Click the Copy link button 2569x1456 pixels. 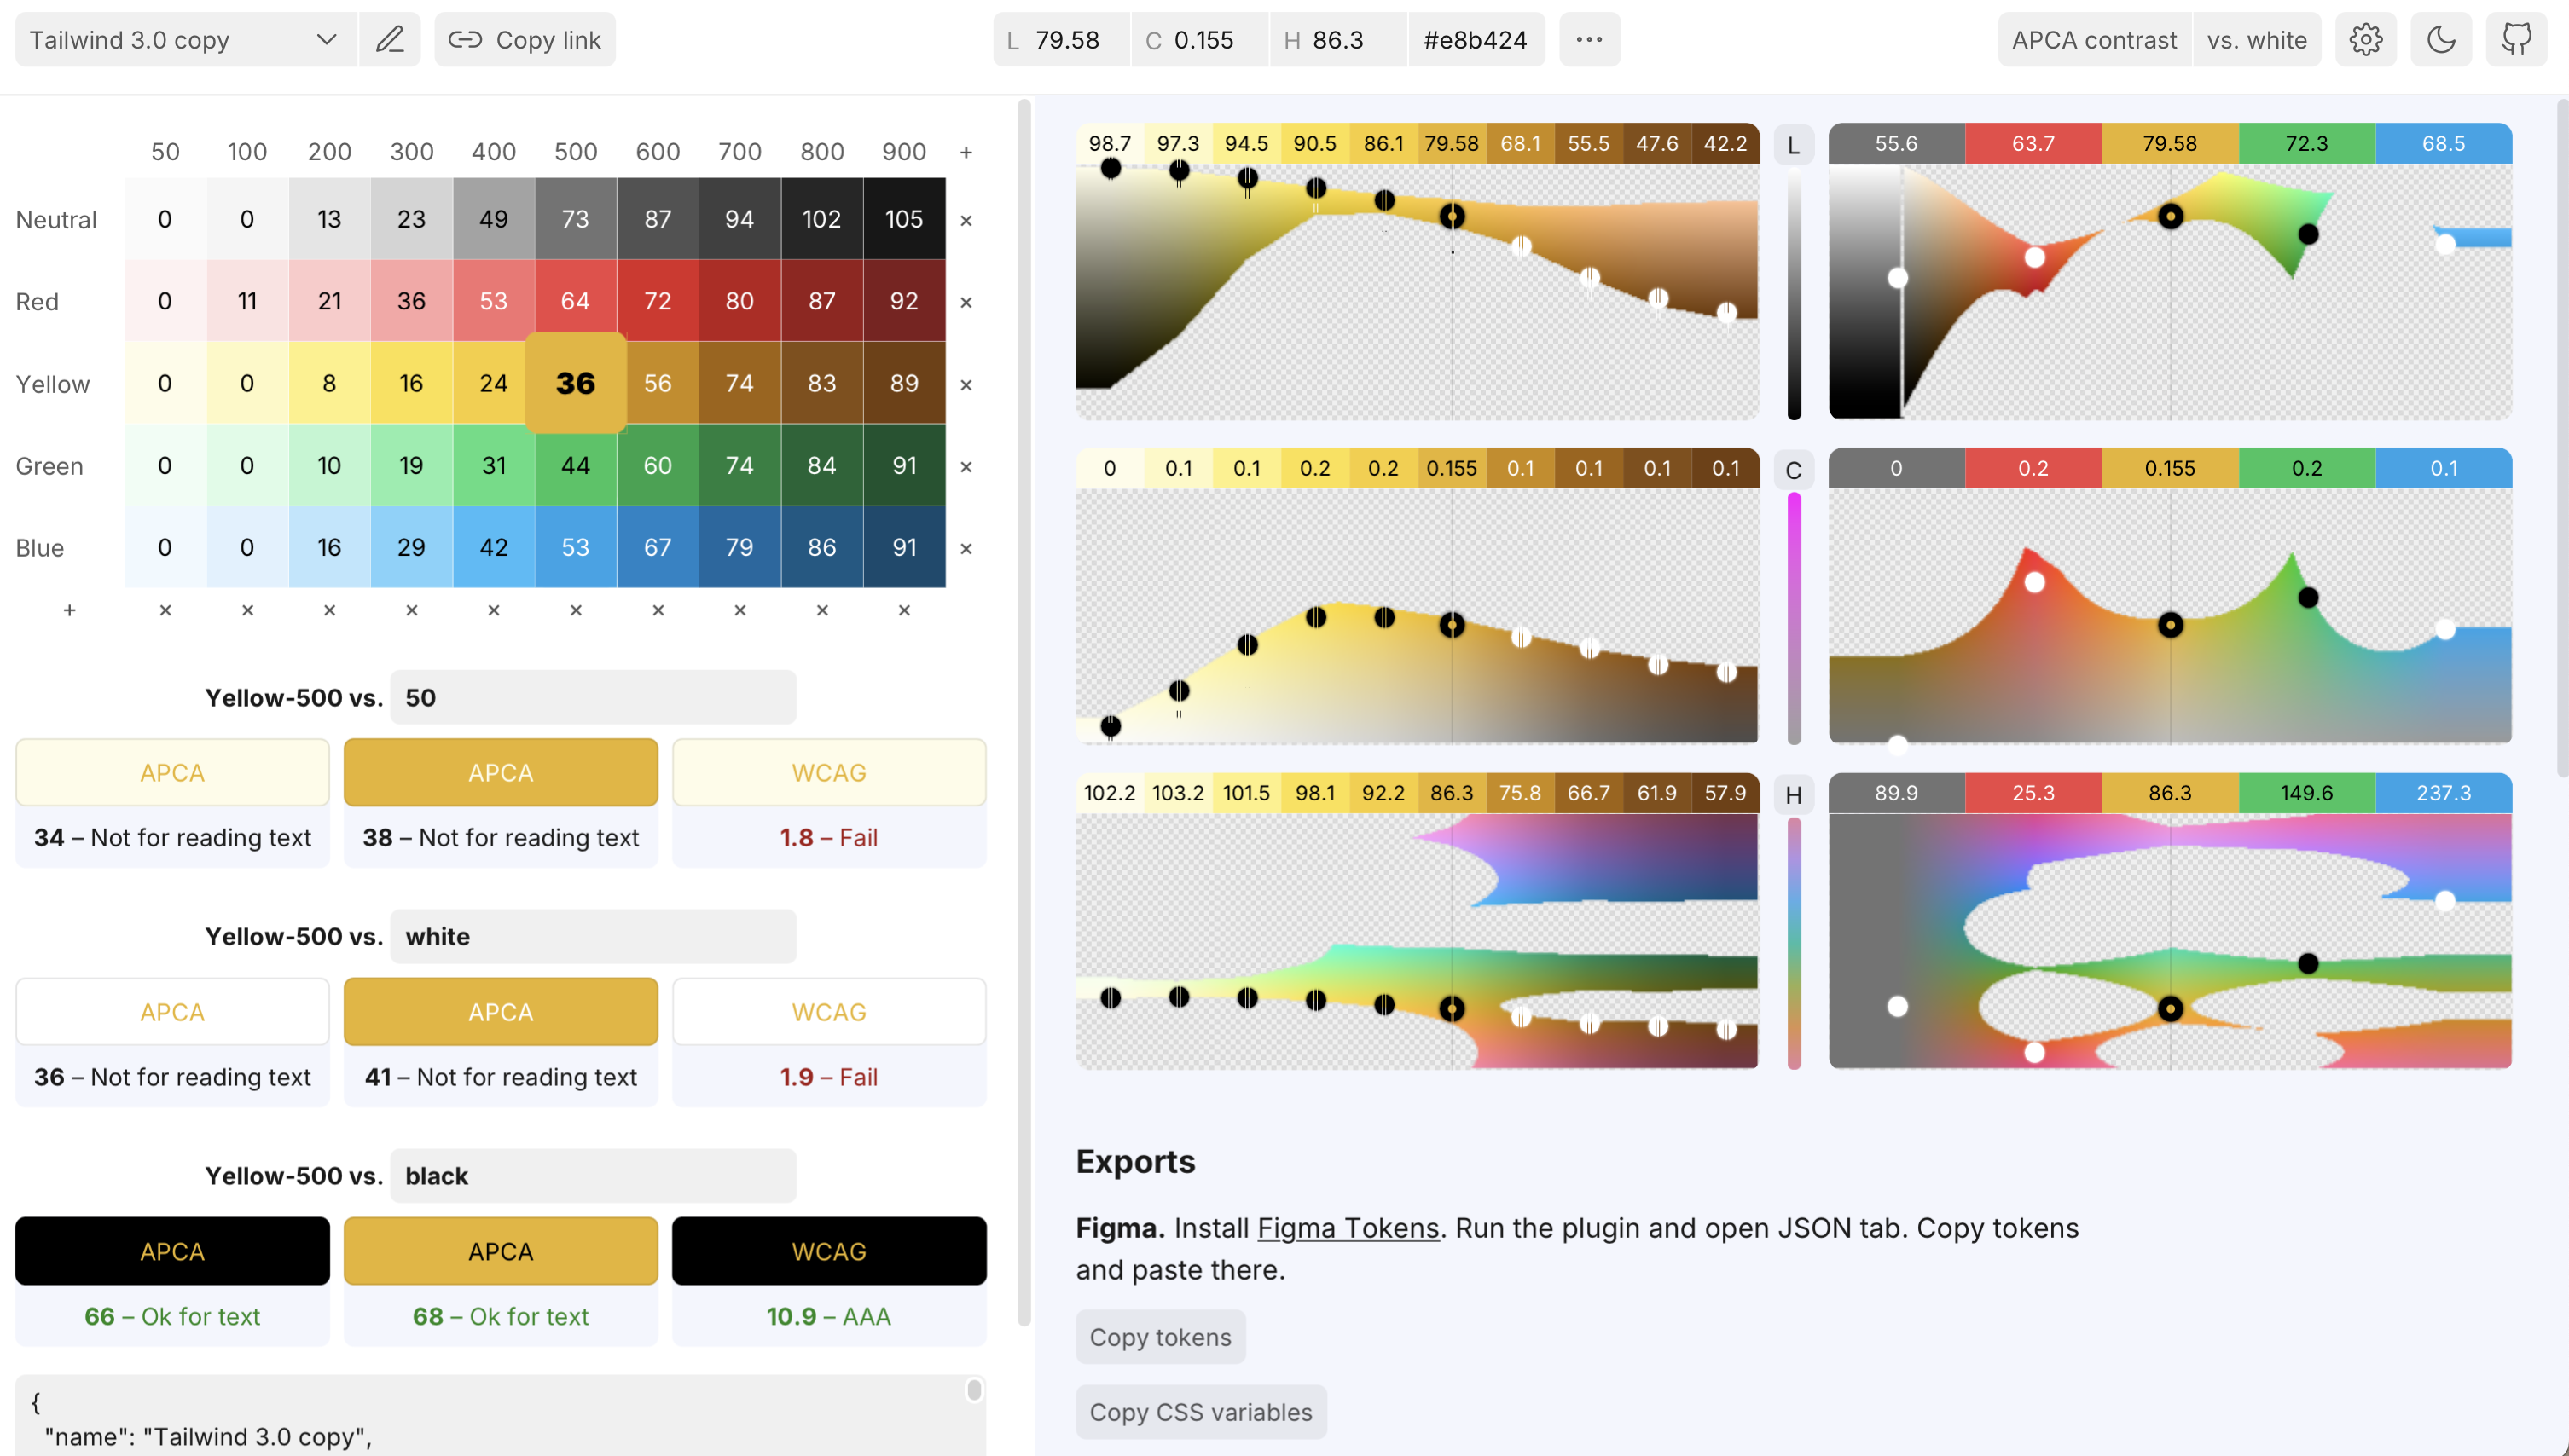pyautogui.click(x=525, y=40)
